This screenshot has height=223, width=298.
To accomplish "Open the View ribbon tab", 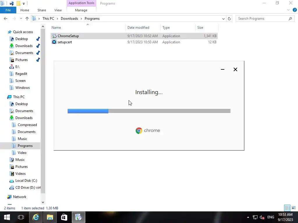I will point(58,10).
